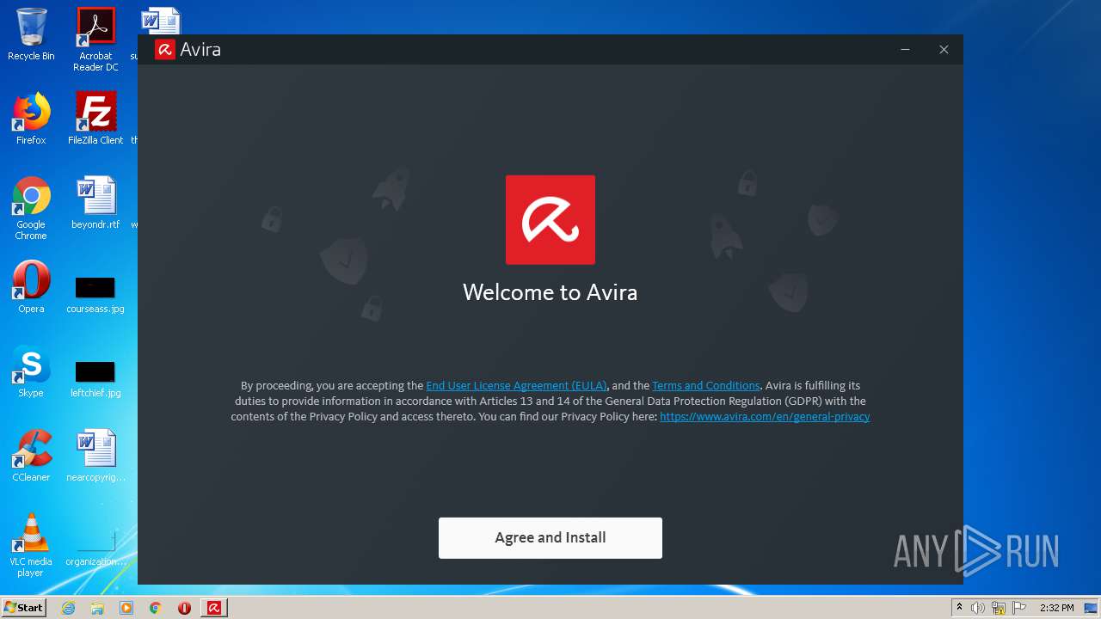
Task: Open the volume control in the tray
Action: point(978,608)
